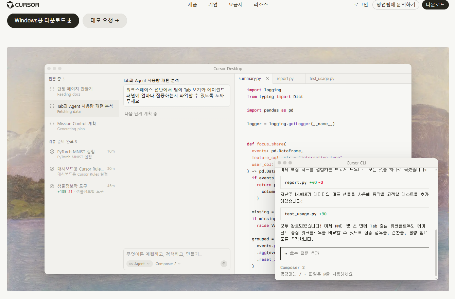Open the Agent mode dropdown
Screen dimensions: 455x299
139,264
